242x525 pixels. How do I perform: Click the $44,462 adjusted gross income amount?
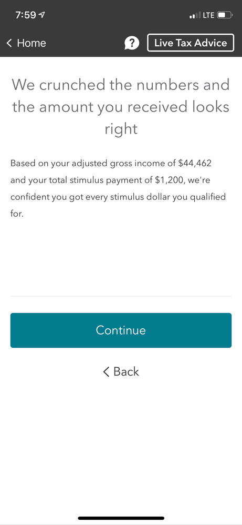coord(195,164)
